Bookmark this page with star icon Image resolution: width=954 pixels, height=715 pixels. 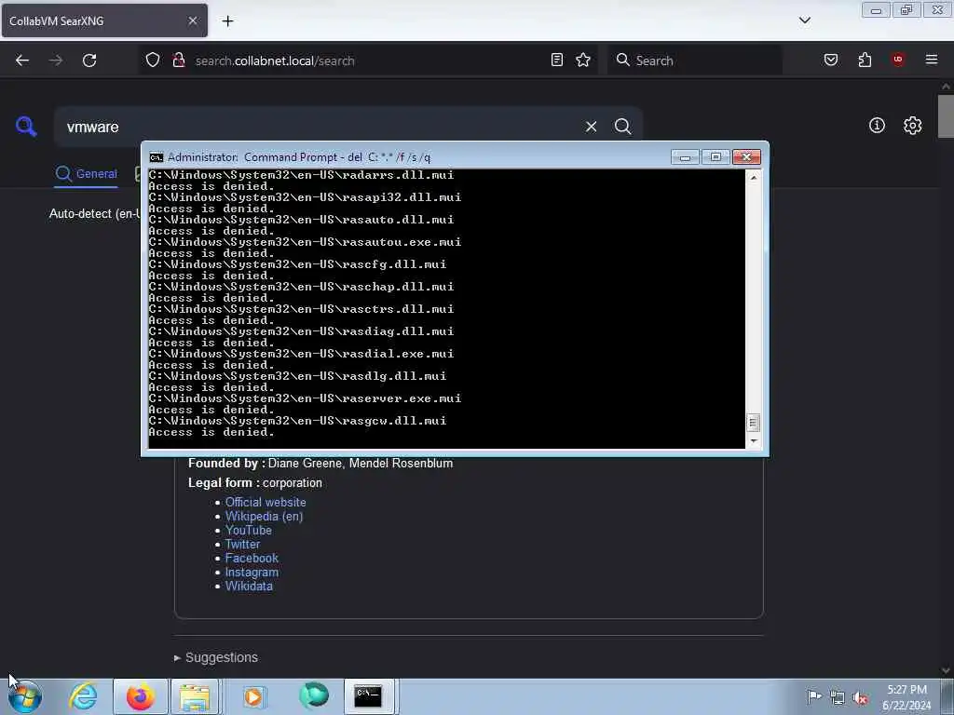point(583,60)
